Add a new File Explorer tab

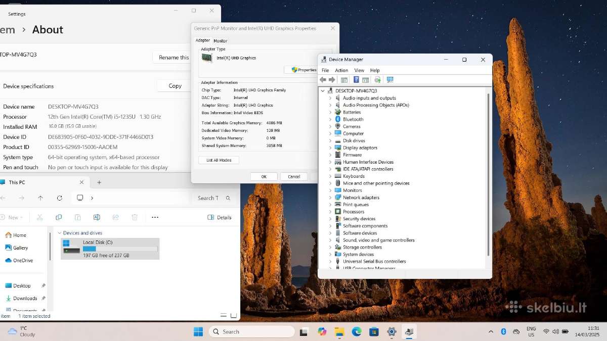[99, 182]
